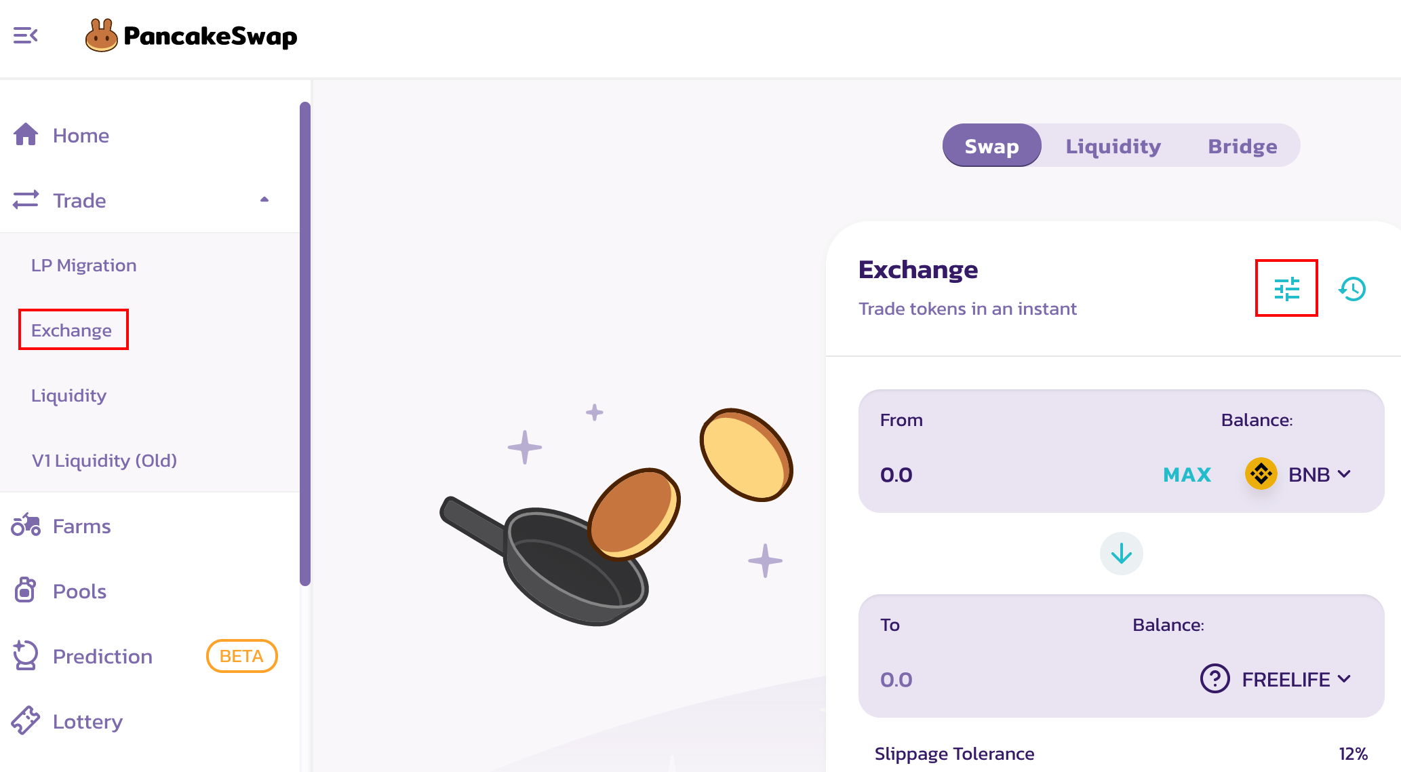Switch to the Liquidity toggle option
Screen dimensions: 1401x772
[1113, 146]
